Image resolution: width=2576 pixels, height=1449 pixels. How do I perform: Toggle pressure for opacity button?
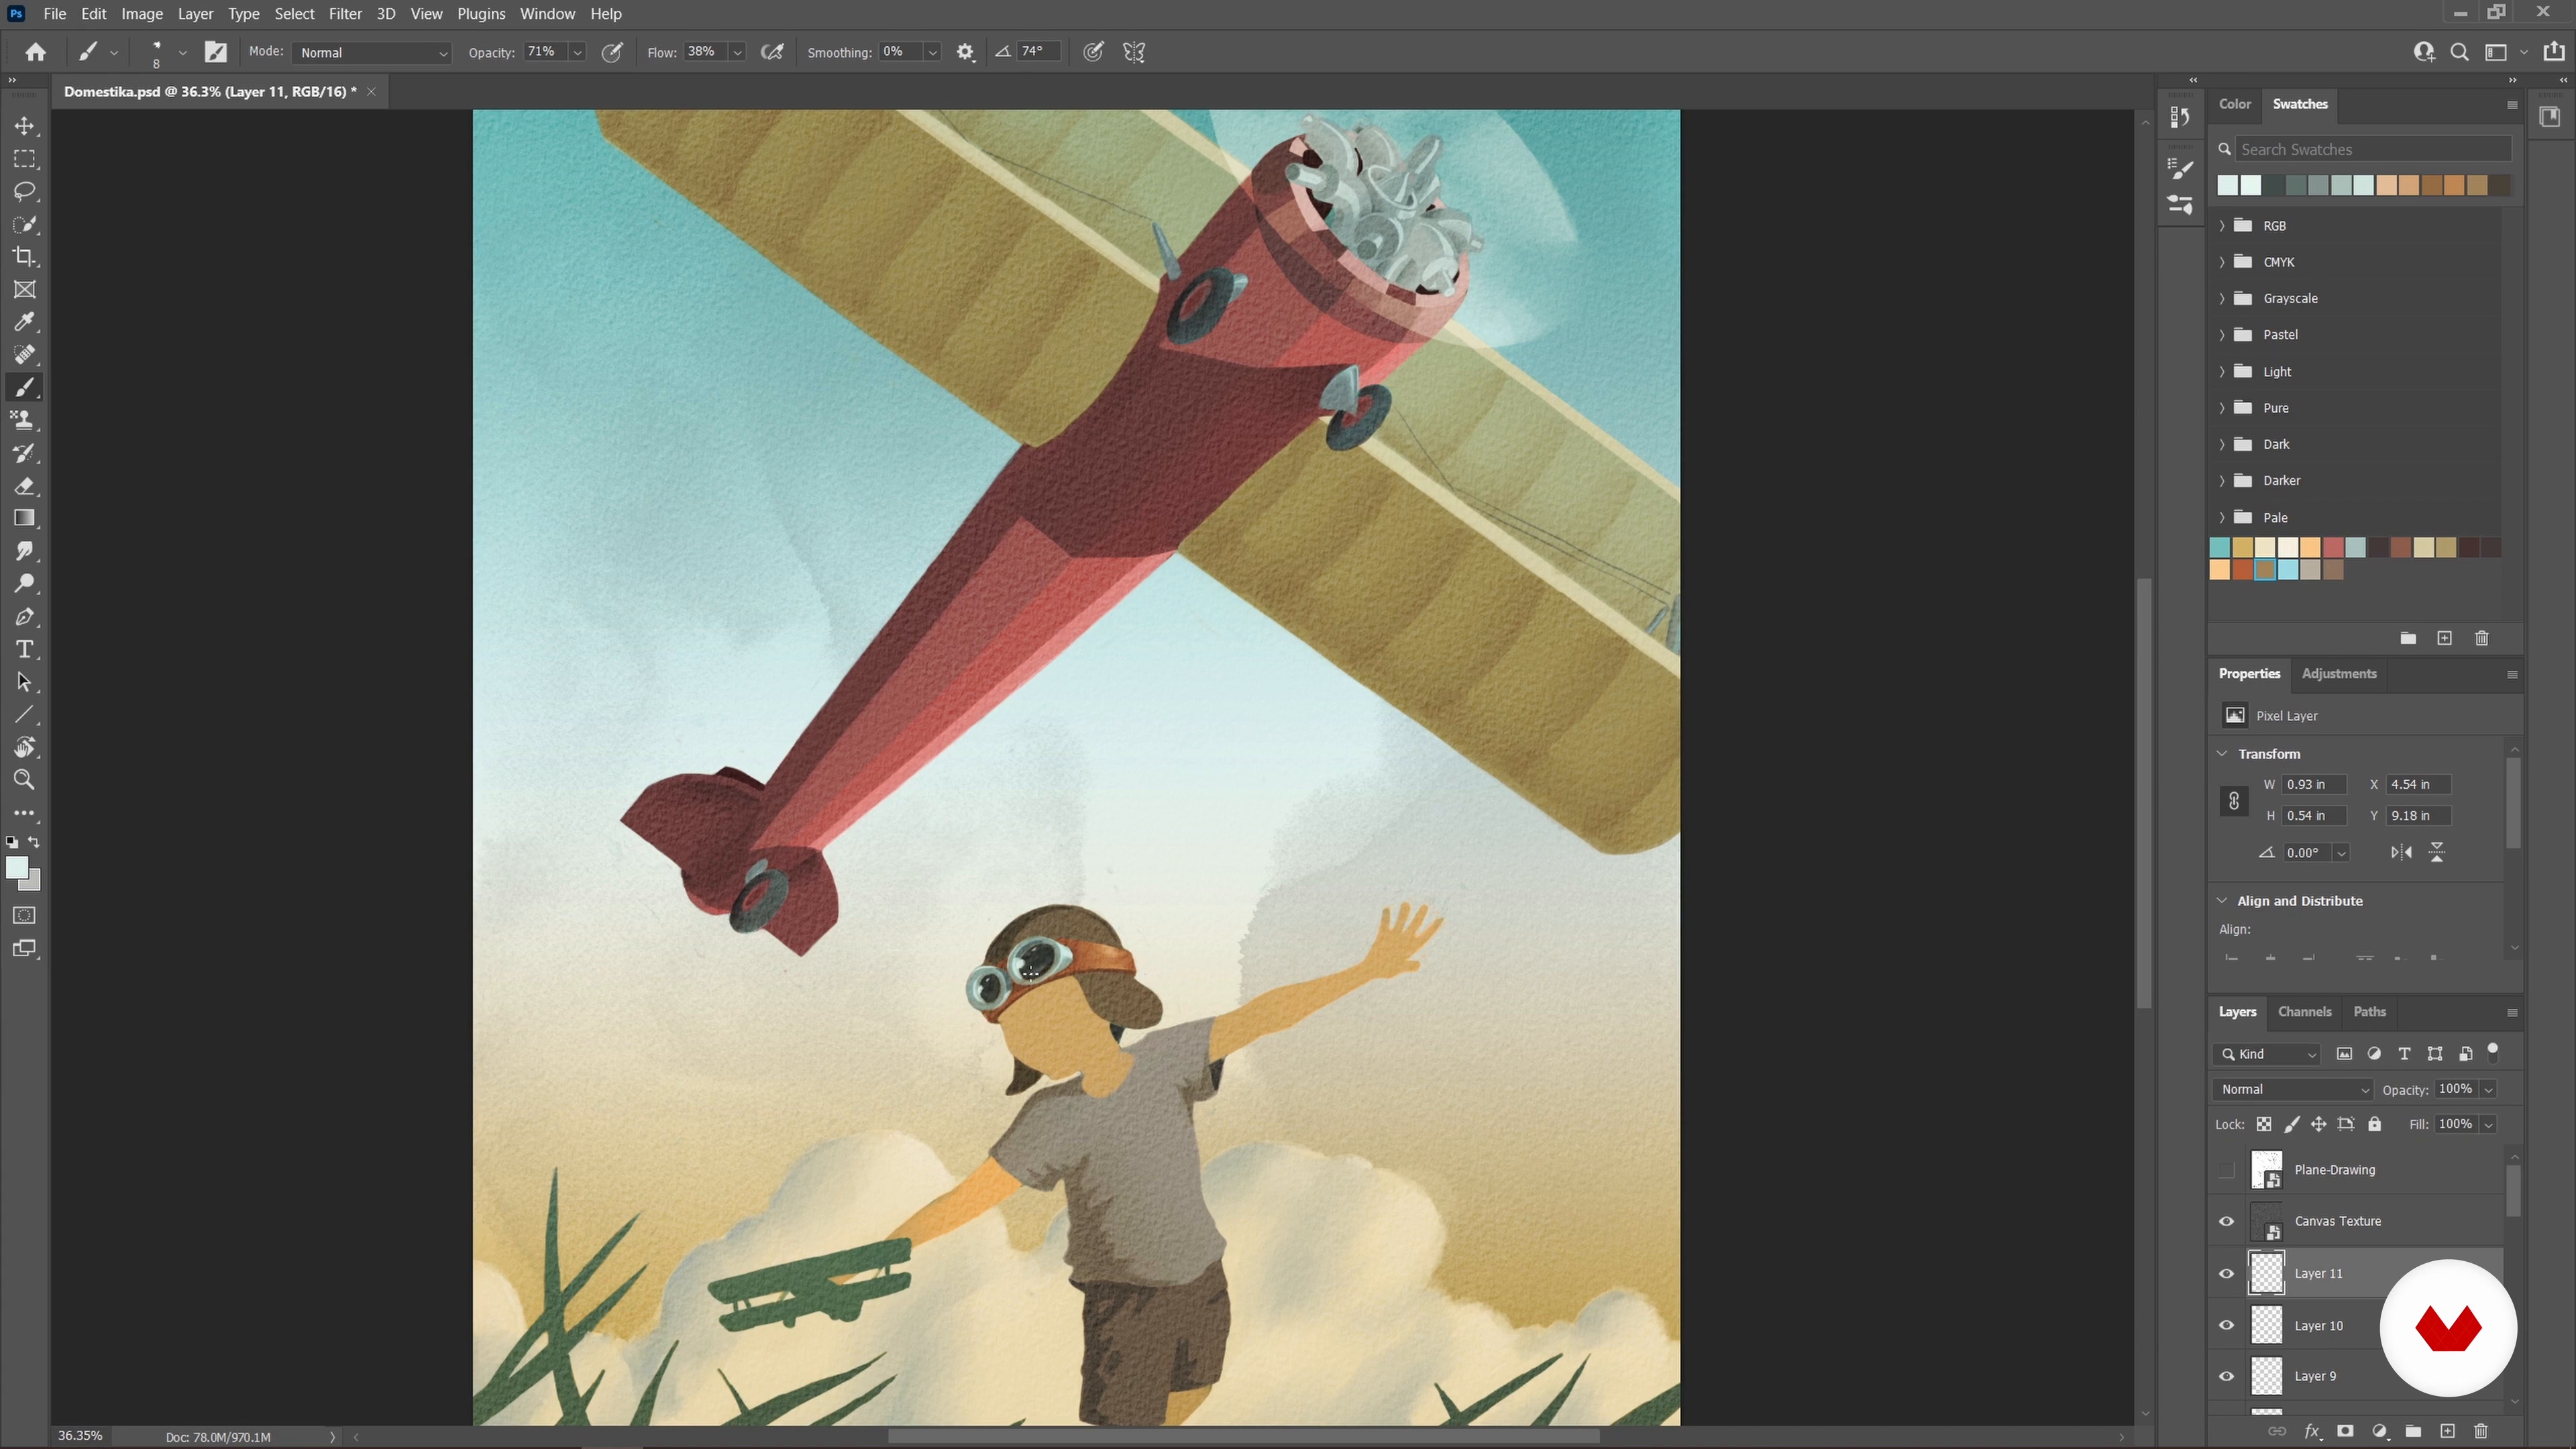[612, 52]
